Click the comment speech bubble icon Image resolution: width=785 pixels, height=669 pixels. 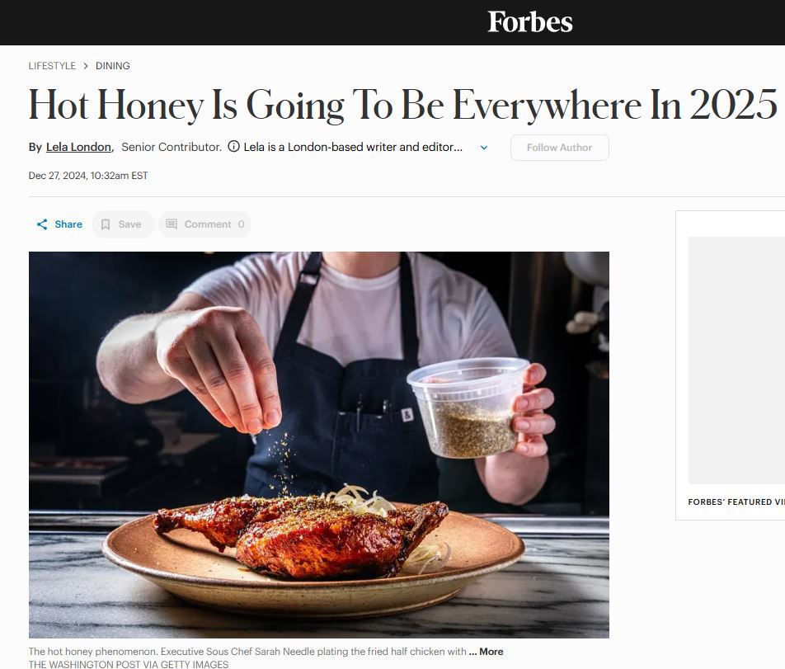pos(172,224)
